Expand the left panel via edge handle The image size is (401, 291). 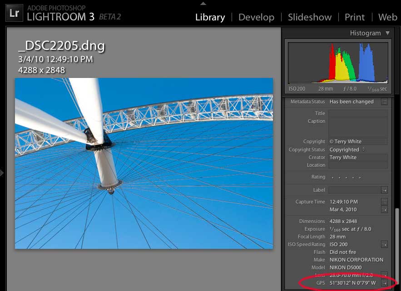click(x=2, y=173)
